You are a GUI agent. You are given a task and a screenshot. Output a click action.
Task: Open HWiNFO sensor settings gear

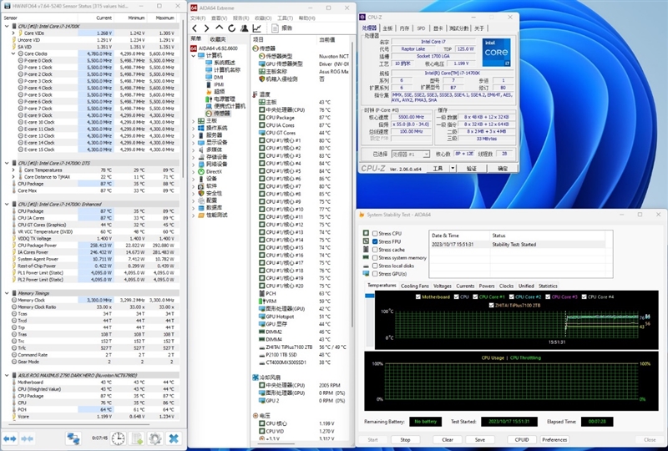[154, 438]
